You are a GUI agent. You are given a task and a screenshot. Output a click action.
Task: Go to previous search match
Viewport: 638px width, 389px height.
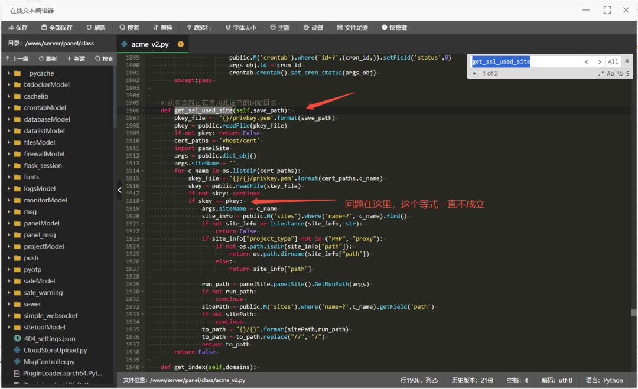click(587, 62)
